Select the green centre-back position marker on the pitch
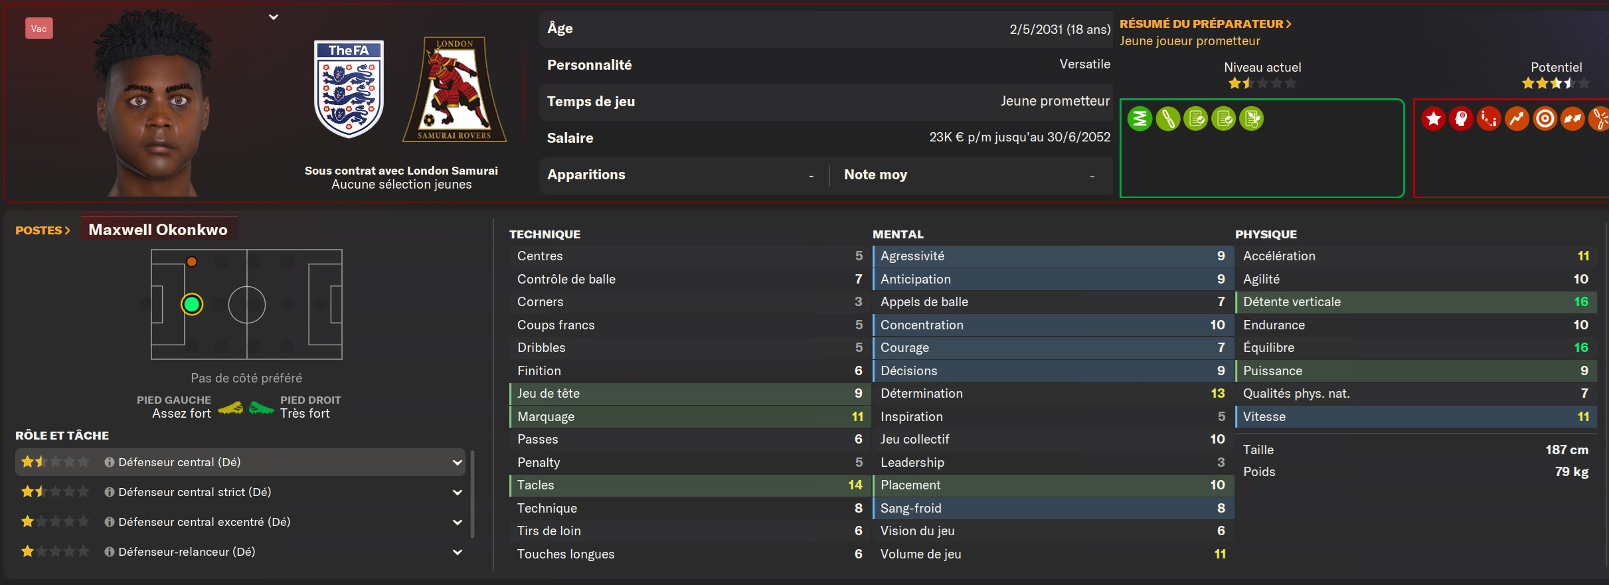 (192, 305)
